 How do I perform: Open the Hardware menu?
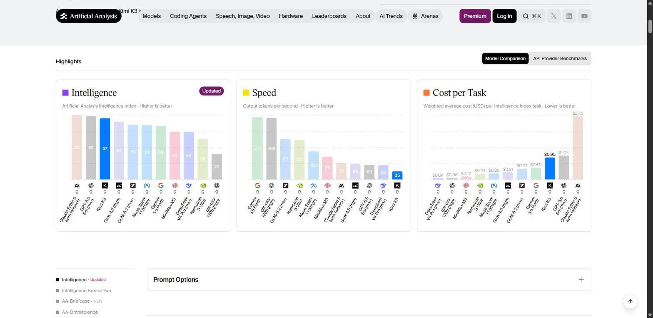point(291,16)
